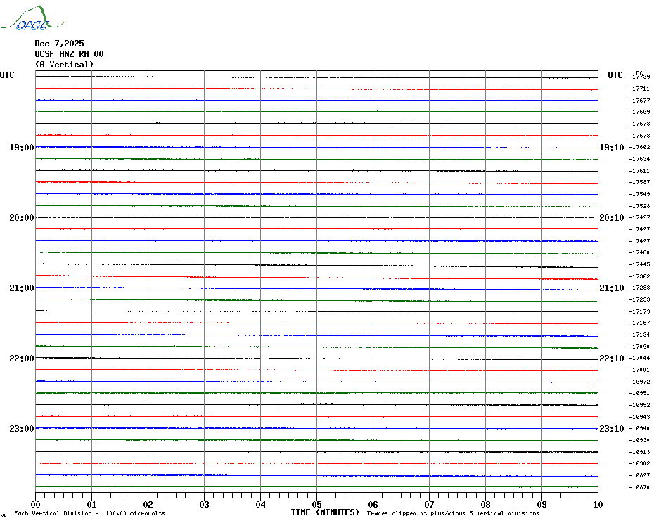654x523 pixels.
Task: Click the DC offset value -17528
Action: (639, 206)
